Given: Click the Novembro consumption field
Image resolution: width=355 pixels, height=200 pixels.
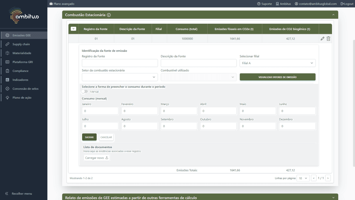Looking at the screenshot, I should pos(258,126).
